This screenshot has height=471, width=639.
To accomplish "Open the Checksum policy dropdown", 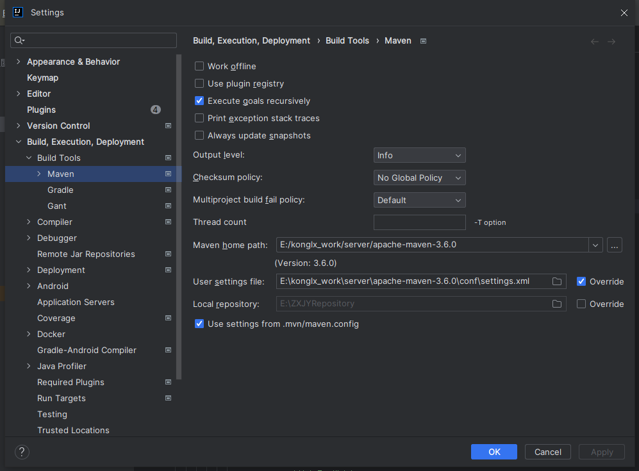I will point(419,178).
